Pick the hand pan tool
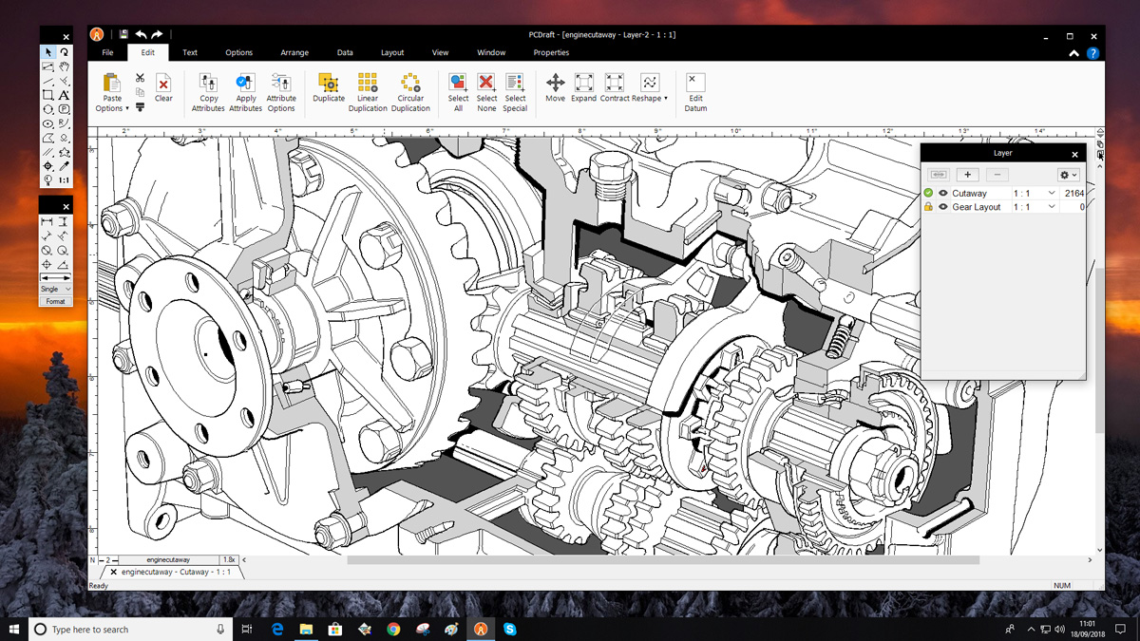1140x641 pixels. tap(64, 66)
